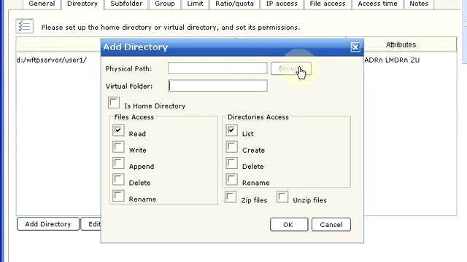Viewport: 467px width, 262px height.
Task: Uncheck the Files Access Read checkbox
Action: 118,130
